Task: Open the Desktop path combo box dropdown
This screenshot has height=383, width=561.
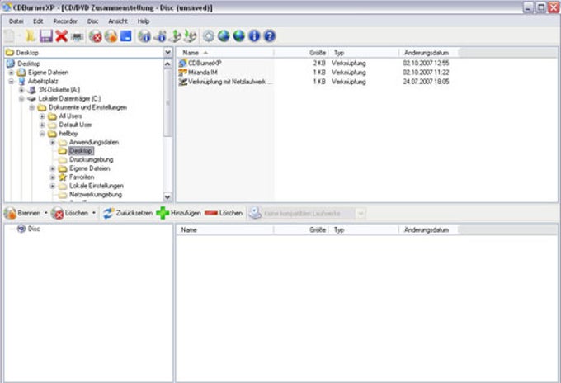Action: point(167,53)
